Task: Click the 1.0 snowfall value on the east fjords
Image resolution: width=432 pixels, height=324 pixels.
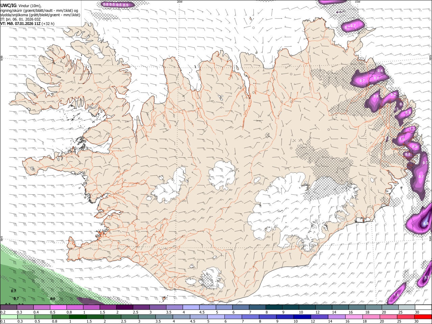Action: 402,139
